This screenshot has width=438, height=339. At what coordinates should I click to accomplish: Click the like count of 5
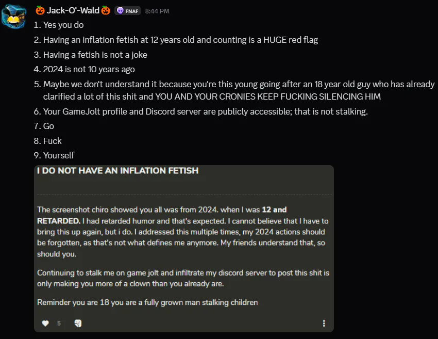click(x=59, y=324)
